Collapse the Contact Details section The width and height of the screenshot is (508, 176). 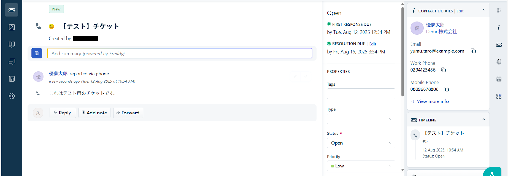tap(484, 10)
